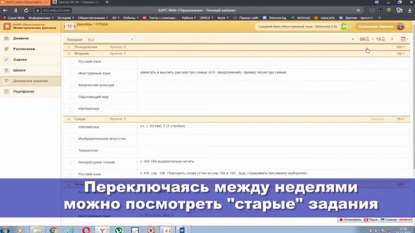Open Обществознание bookmarks folder dropdown
Screen dimensions: 415x233
pos(93,18)
